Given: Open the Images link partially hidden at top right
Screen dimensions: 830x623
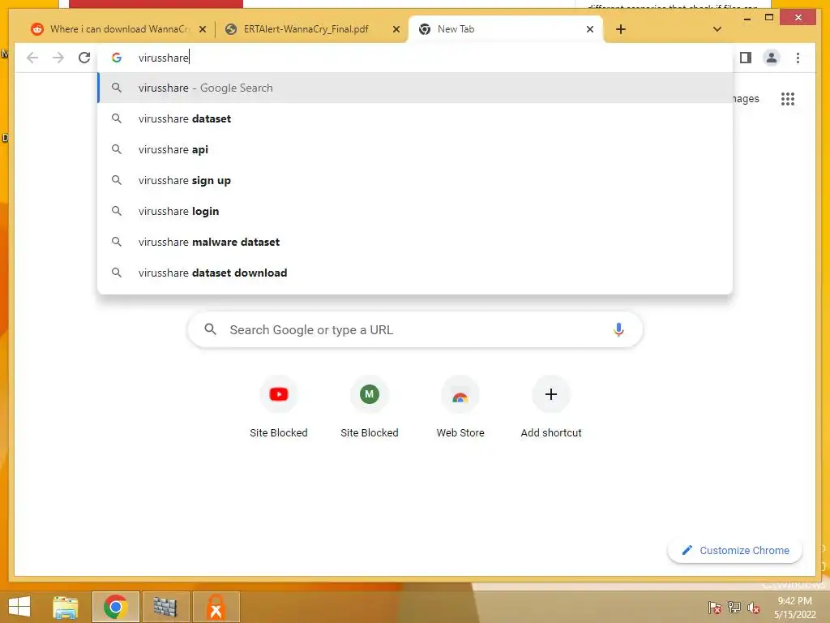Looking at the screenshot, I should (x=746, y=98).
